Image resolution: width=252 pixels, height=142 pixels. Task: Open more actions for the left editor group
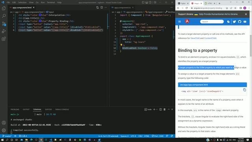click(106, 7)
